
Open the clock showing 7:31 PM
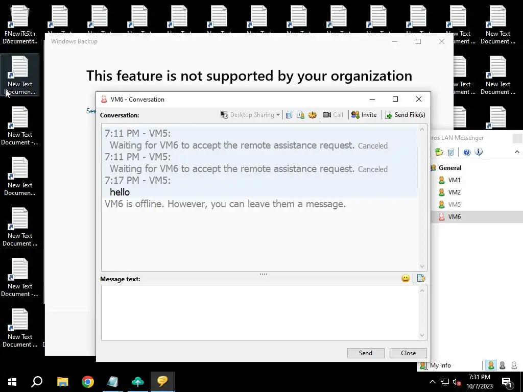point(479,382)
